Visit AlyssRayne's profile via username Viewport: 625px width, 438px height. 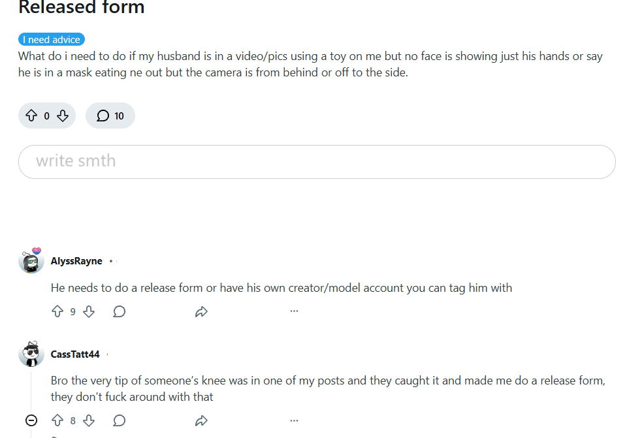(76, 261)
